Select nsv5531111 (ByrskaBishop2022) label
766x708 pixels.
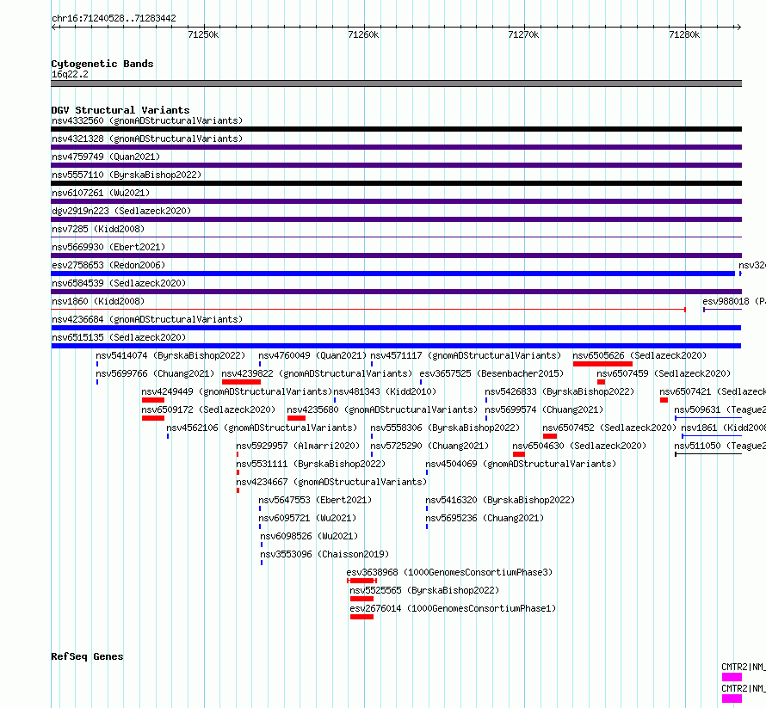point(311,464)
